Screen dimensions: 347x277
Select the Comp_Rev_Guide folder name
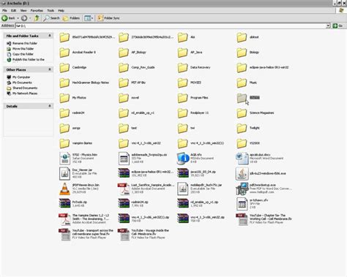(x=143, y=67)
